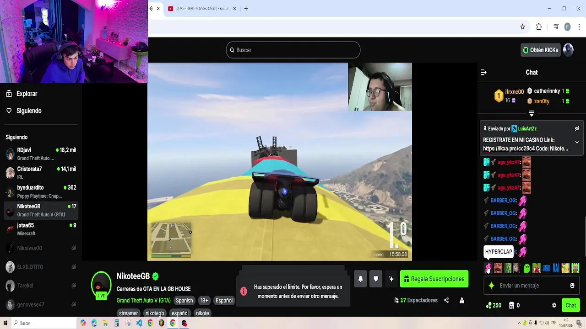Open chat settings gear icon
Viewport: 586px width, 329px height.
coord(554,305)
